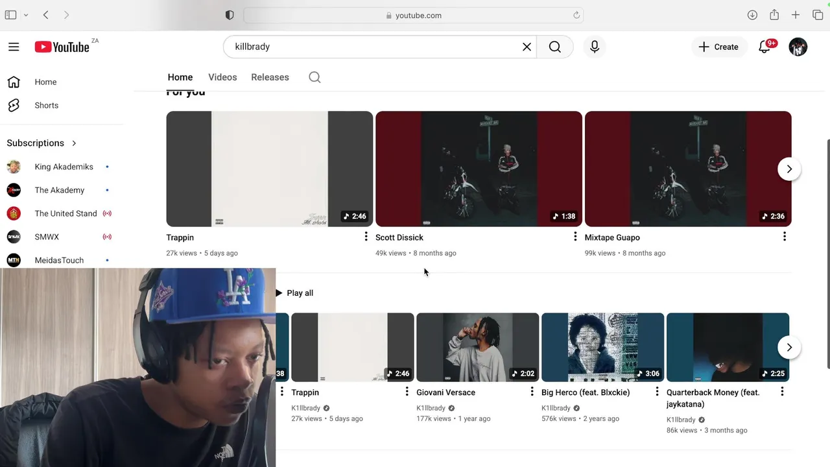Start voice search with microphone

[x=595, y=47]
